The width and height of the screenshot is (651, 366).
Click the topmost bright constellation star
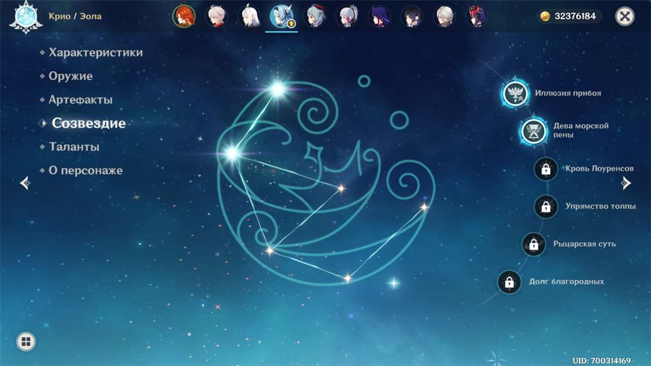click(278, 88)
